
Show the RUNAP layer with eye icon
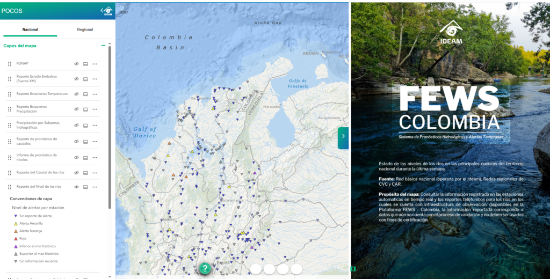(x=76, y=64)
